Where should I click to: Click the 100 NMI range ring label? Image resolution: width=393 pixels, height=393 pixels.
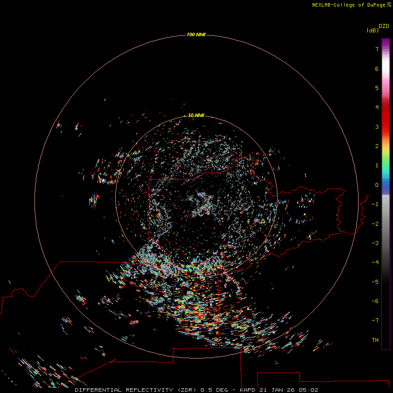point(196,34)
